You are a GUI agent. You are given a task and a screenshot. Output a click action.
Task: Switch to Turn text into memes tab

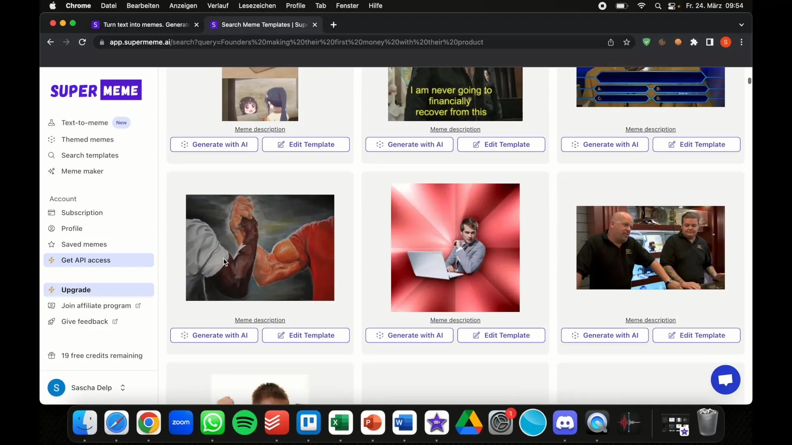click(145, 24)
